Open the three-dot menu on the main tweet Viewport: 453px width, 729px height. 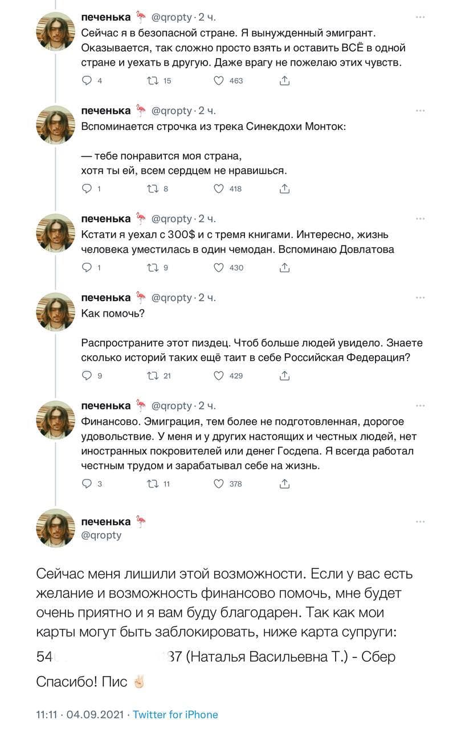click(420, 522)
